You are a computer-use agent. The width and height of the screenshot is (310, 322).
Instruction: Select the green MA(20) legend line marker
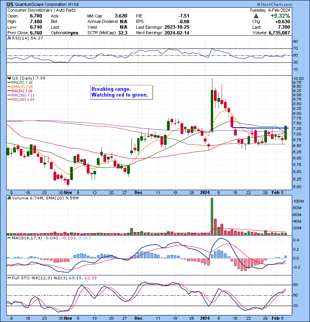point(9,83)
